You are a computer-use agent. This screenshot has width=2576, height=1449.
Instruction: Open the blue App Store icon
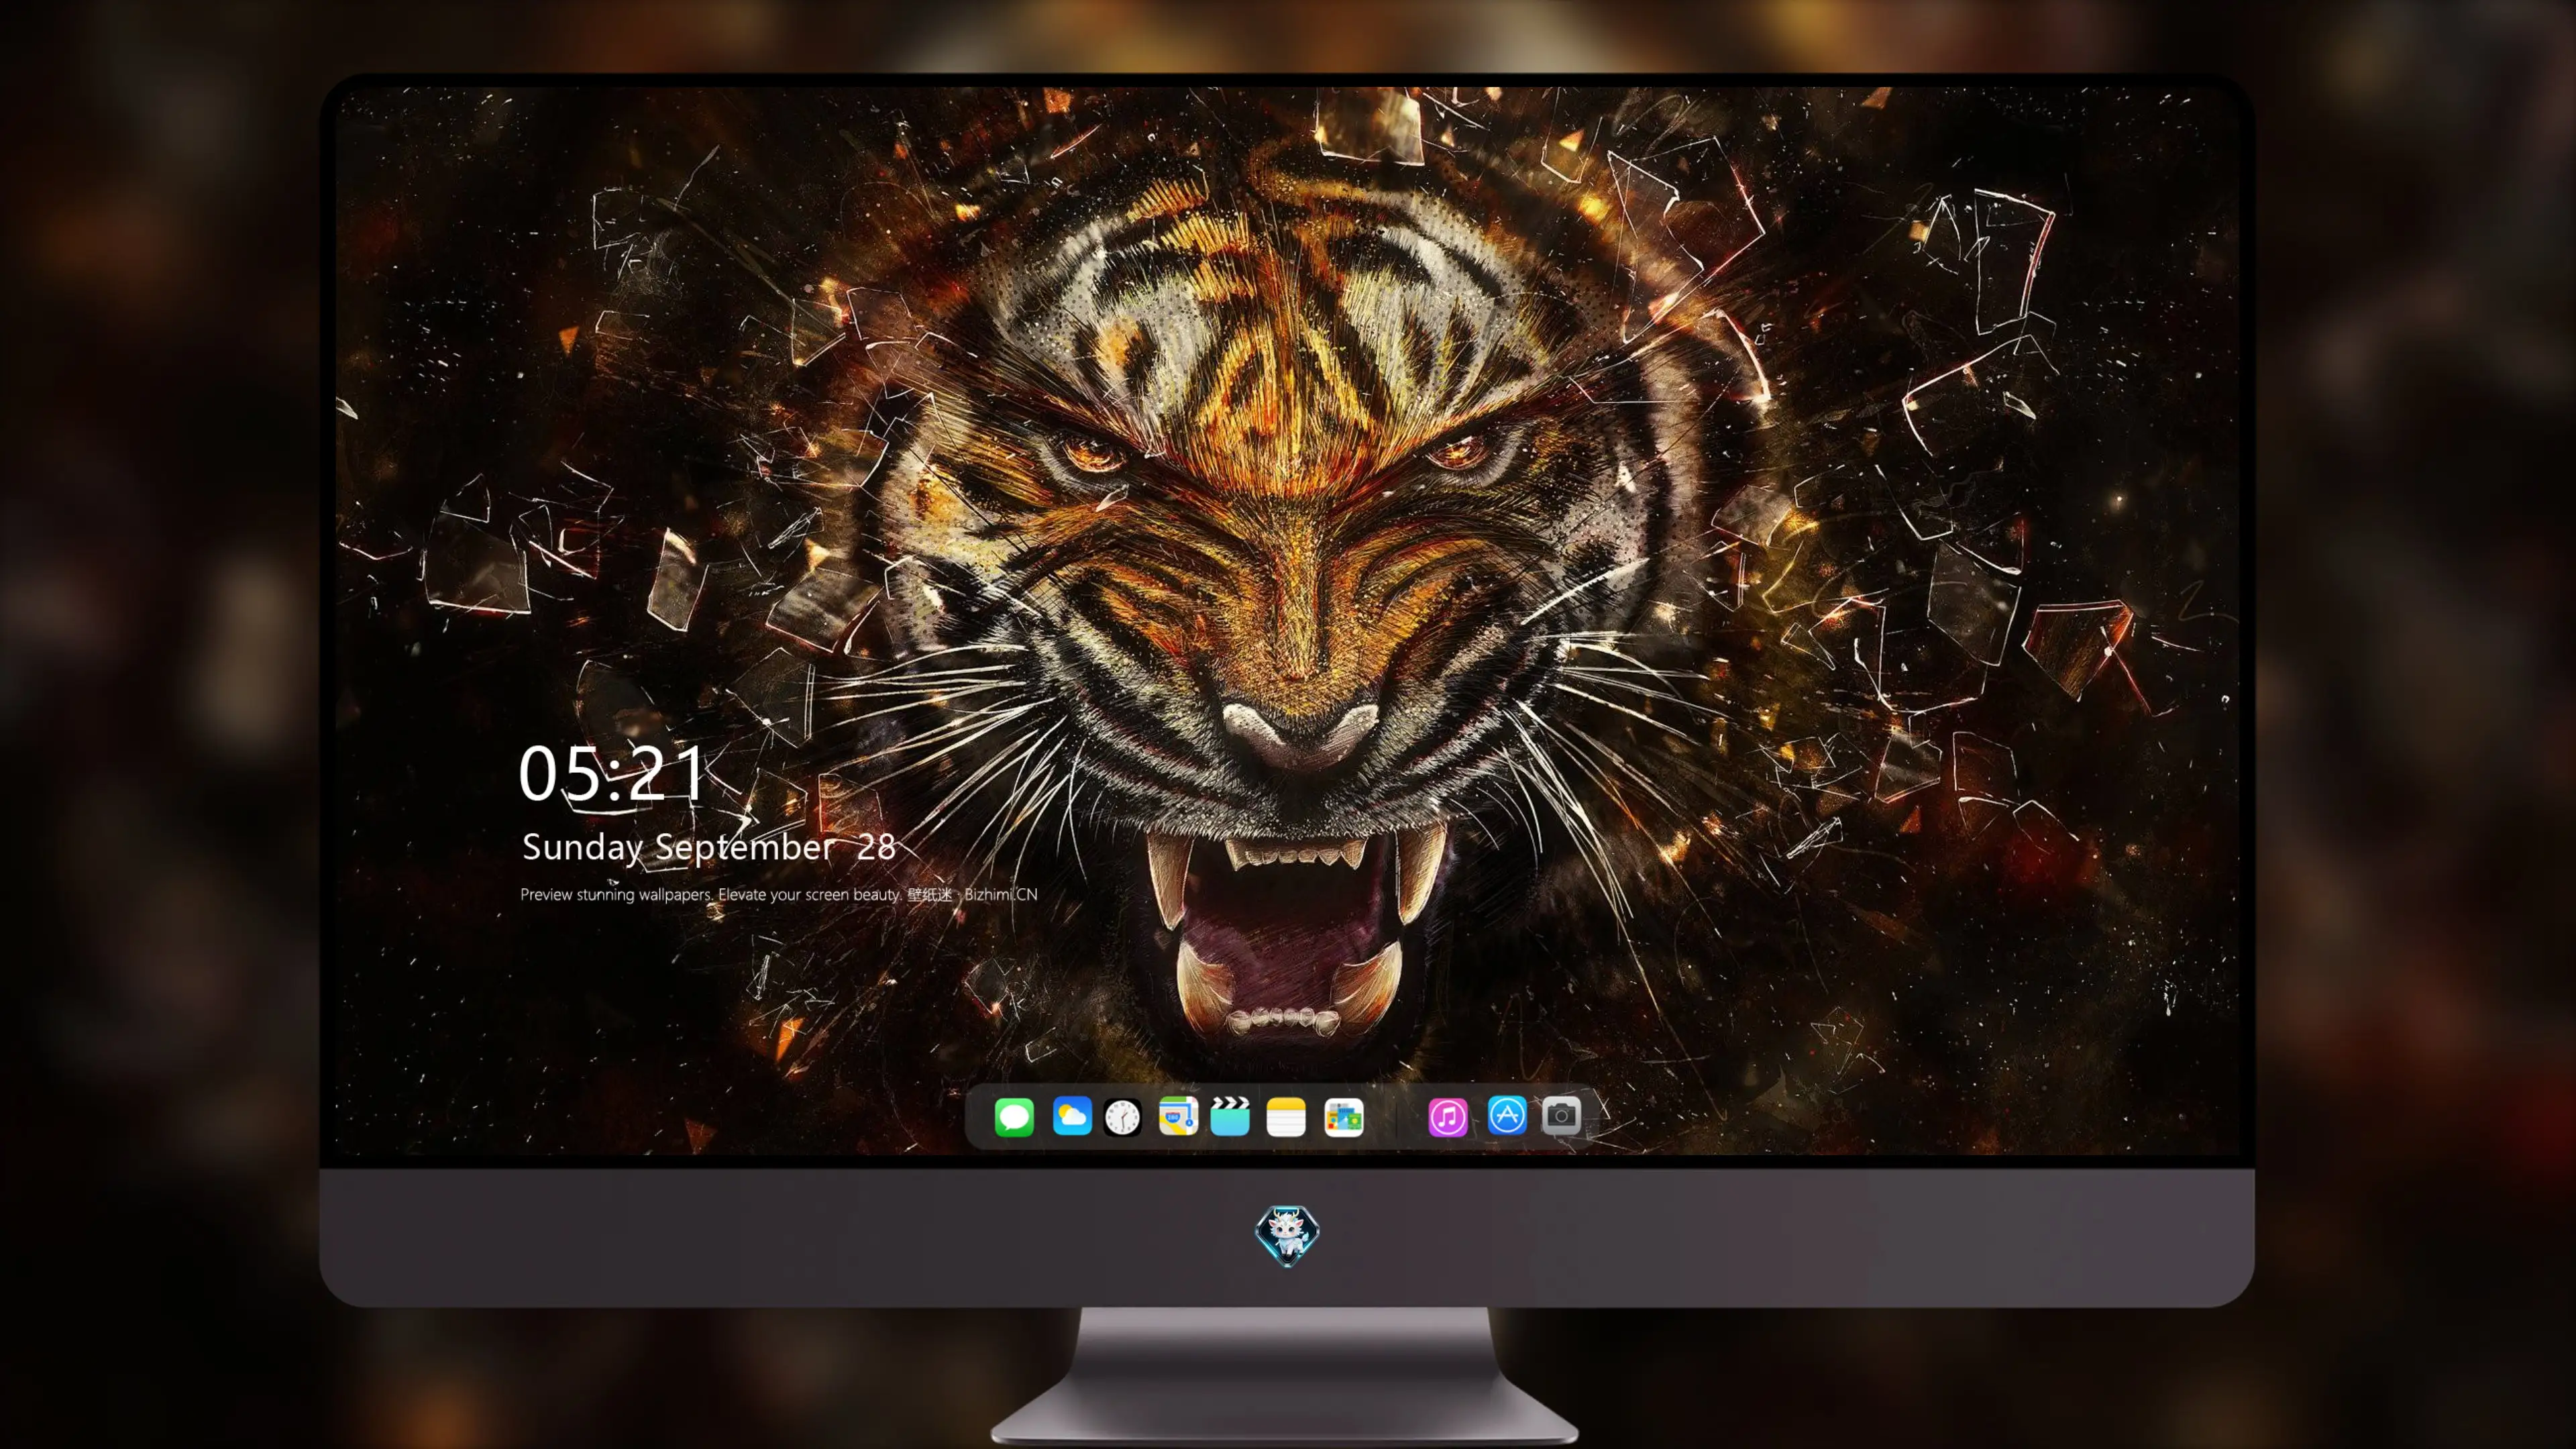point(1507,1115)
